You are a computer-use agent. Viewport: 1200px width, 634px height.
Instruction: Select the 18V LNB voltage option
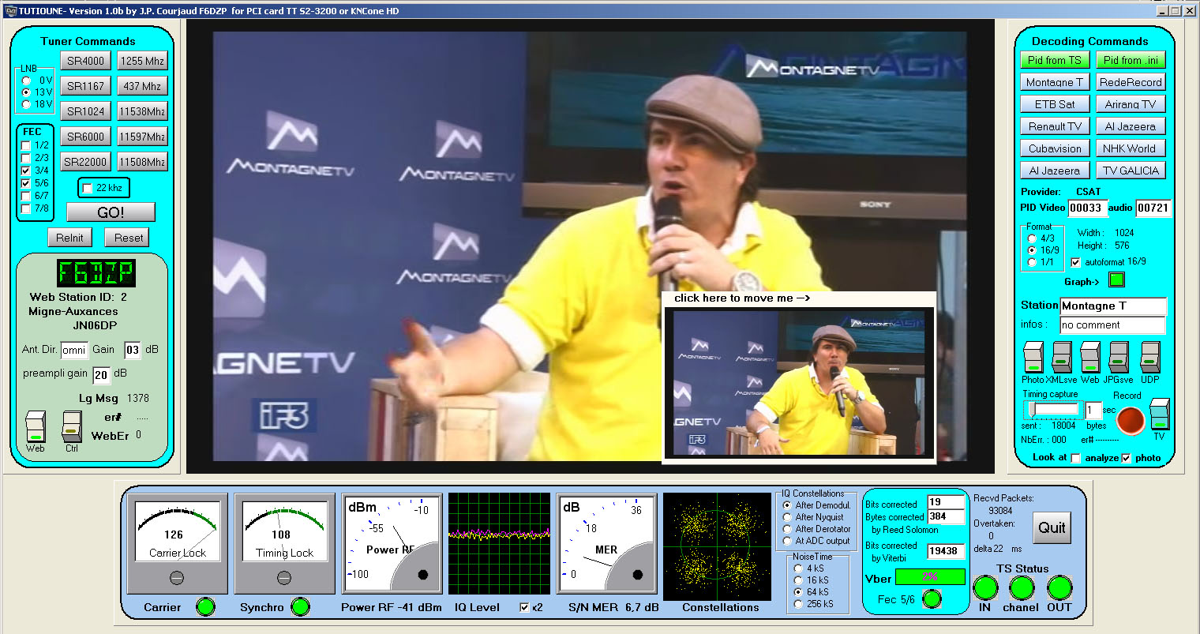tap(27, 104)
